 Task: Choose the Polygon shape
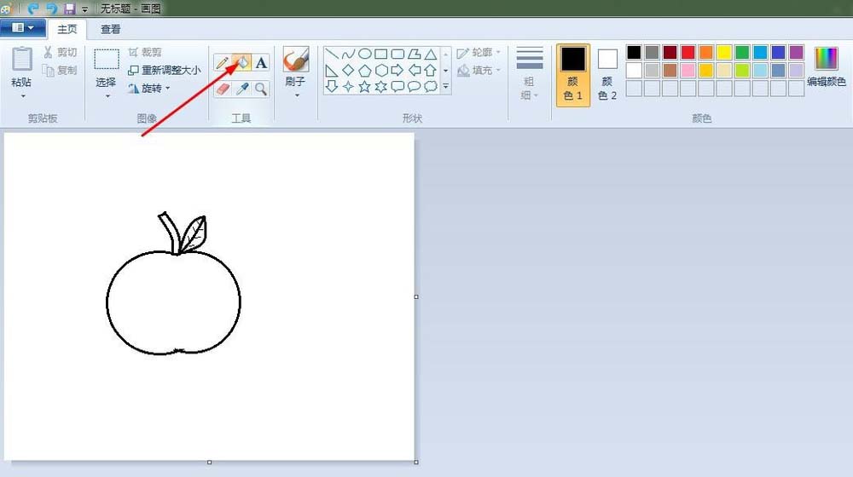pos(414,54)
